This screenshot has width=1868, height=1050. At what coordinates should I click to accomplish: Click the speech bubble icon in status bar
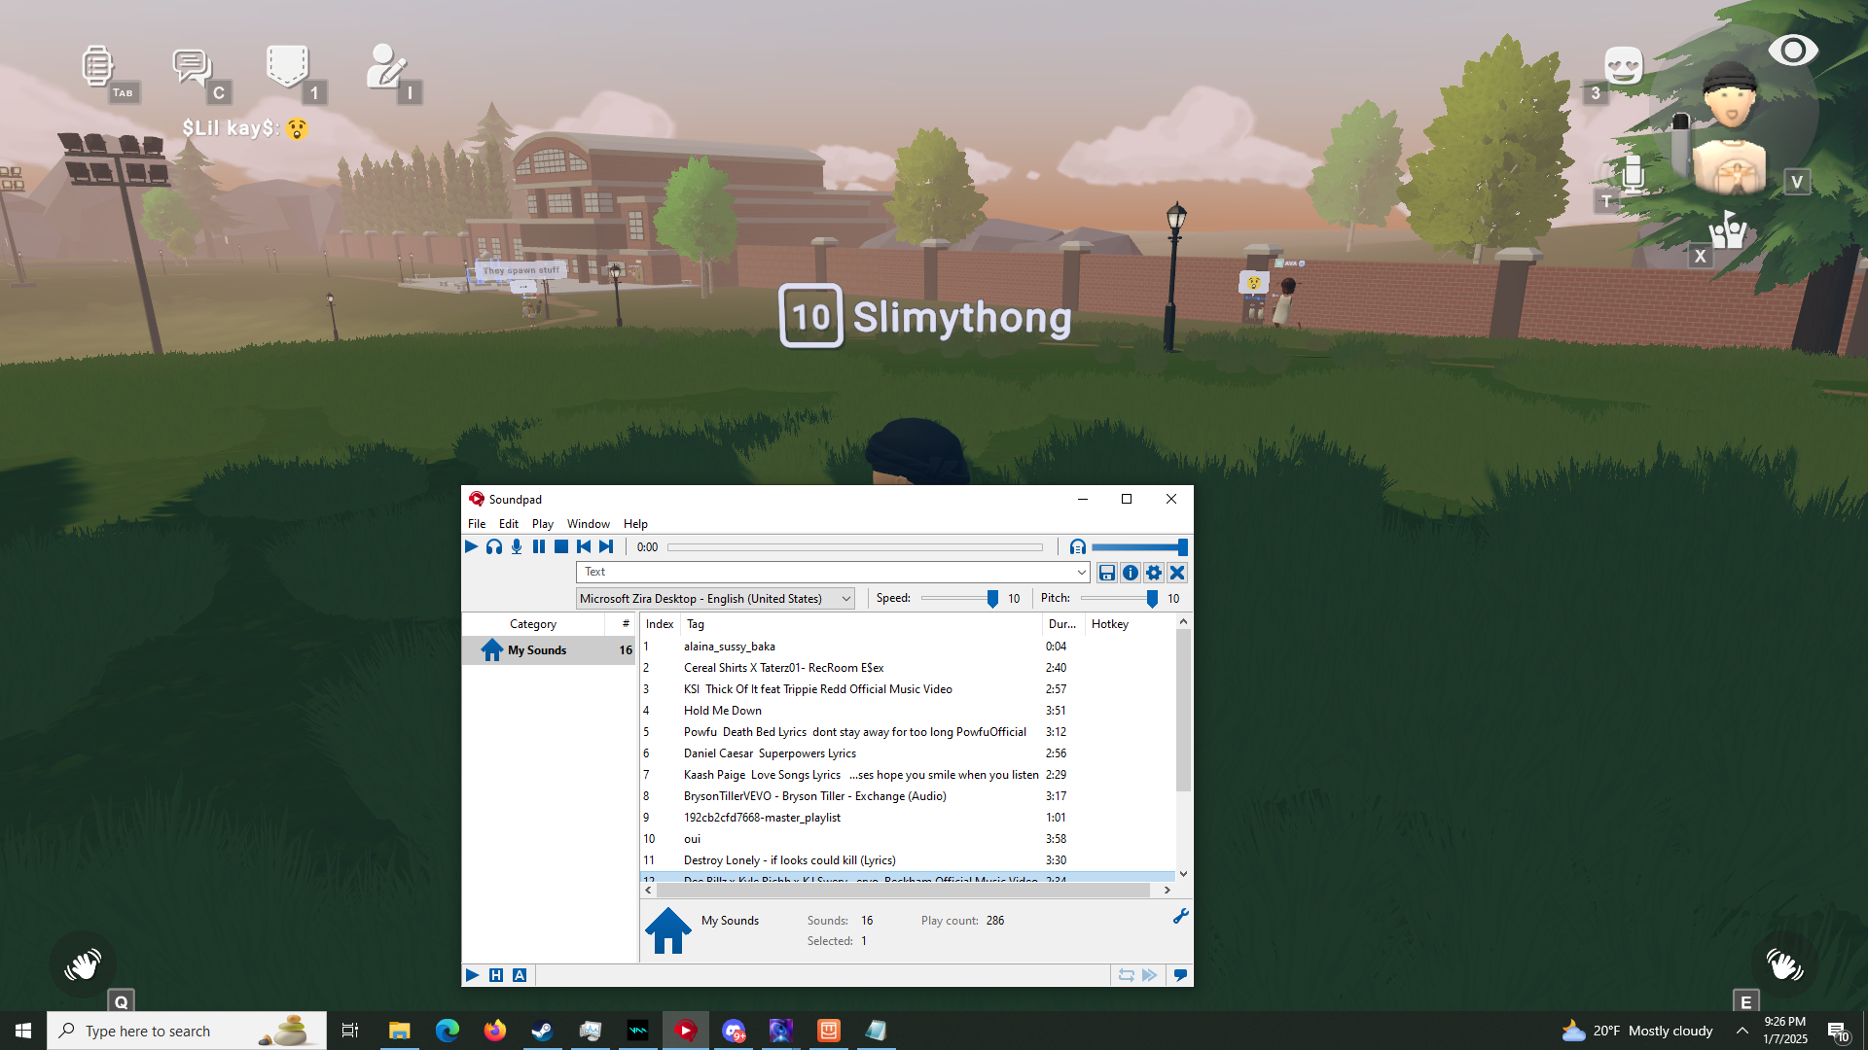point(1180,975)
